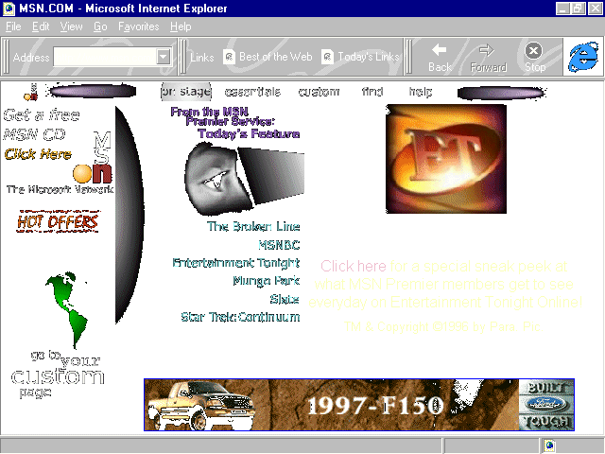Open The Broken Line link
Viewport: 605px width, 454px height.
tap(253, 226)
